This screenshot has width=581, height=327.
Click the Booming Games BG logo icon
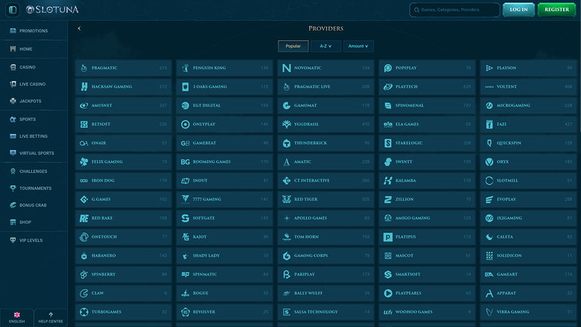click(185, 162)
